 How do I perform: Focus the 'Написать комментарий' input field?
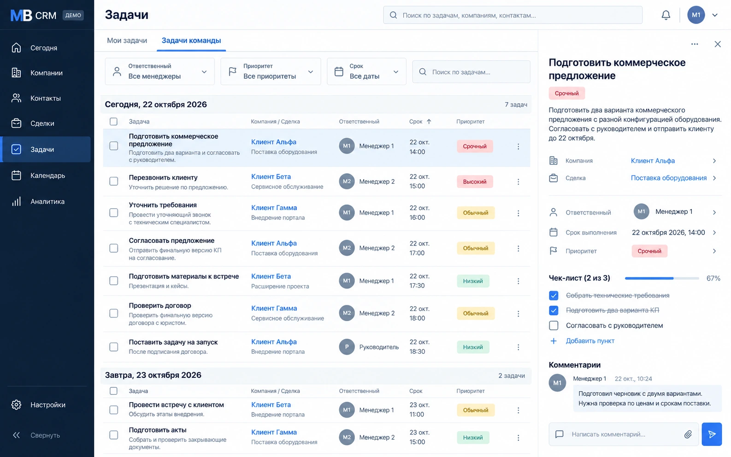[x=624, y=434]
